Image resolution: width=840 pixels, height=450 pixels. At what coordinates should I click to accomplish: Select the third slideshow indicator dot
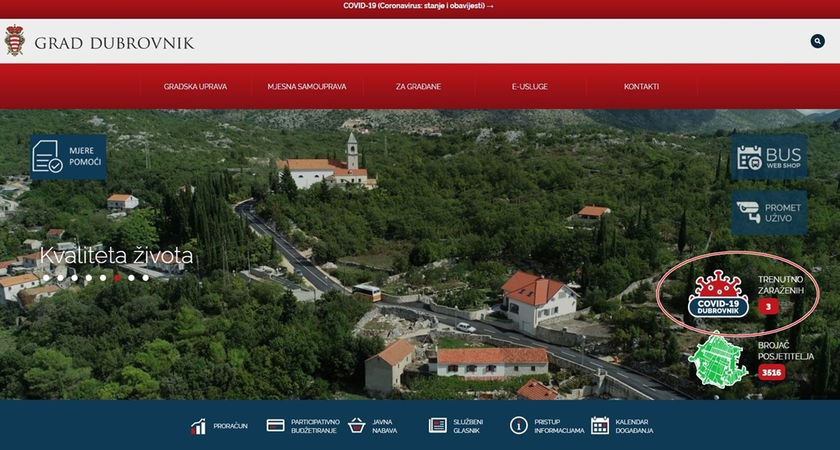pos(74,278)
